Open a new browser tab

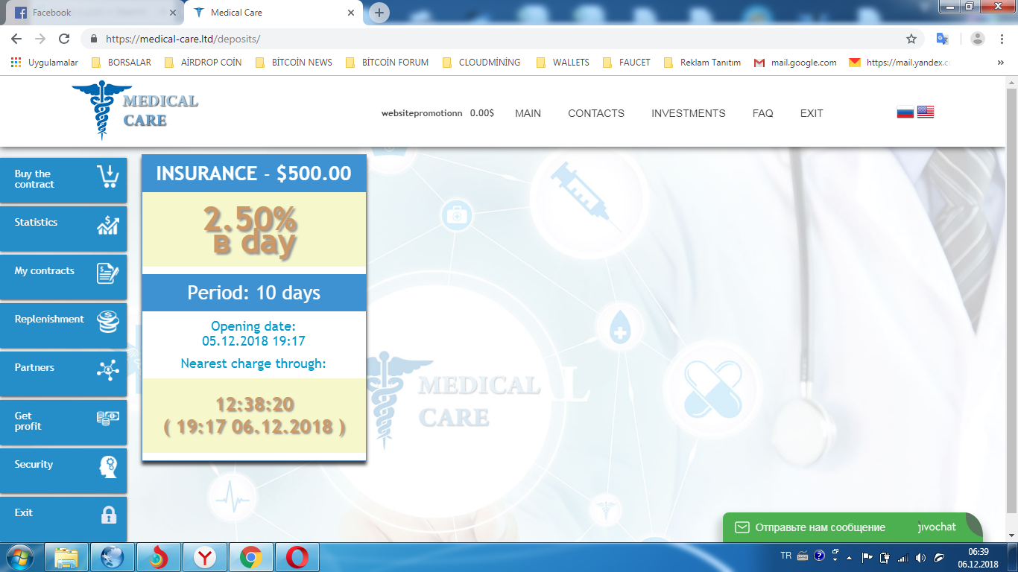point(379,13)
